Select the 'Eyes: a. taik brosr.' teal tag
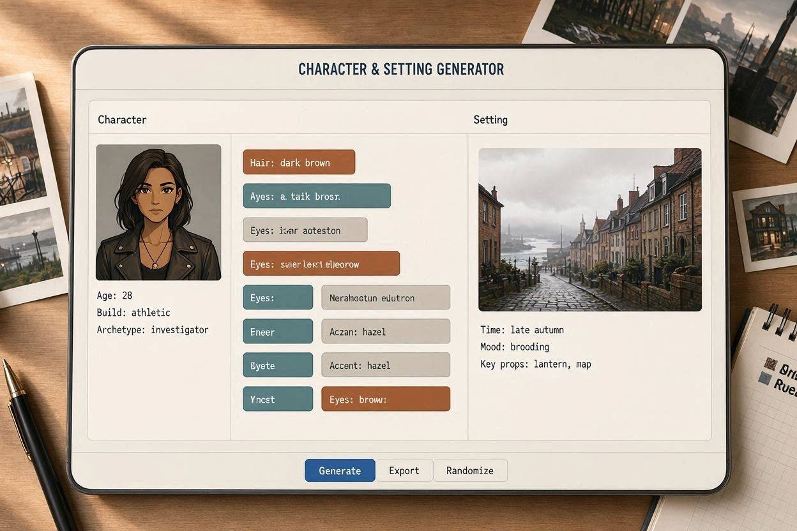 pos(317,196)
